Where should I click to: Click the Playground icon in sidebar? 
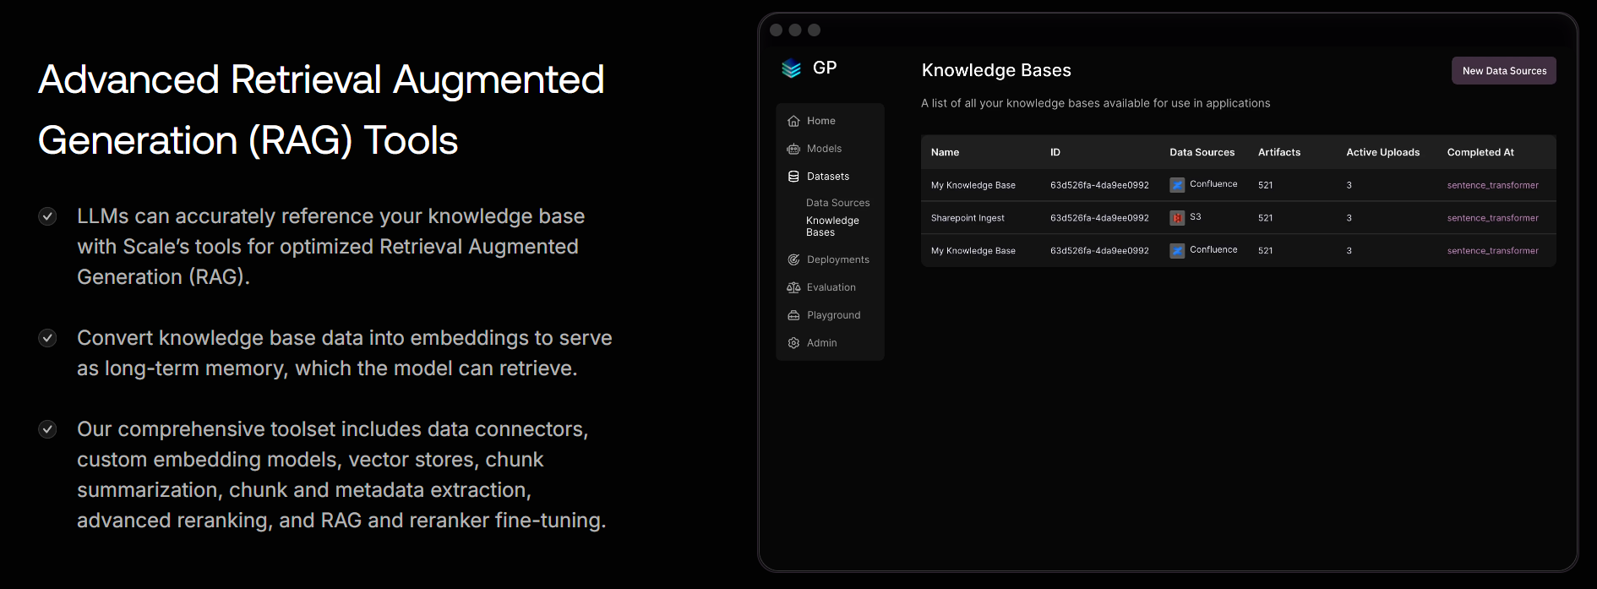tap(793, 315)
